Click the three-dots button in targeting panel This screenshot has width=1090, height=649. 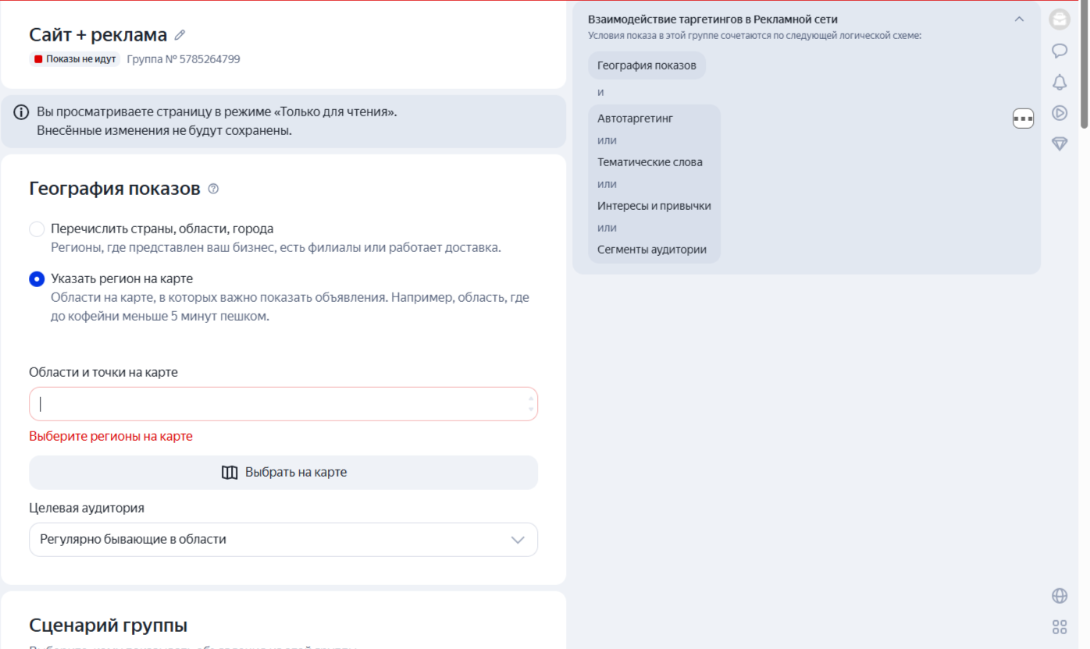1023,119
